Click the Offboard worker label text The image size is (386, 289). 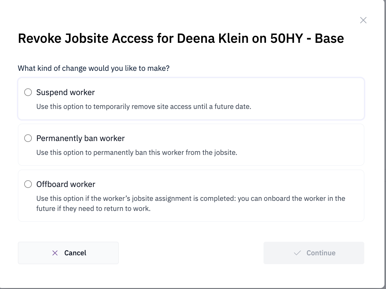click(65, 184)
